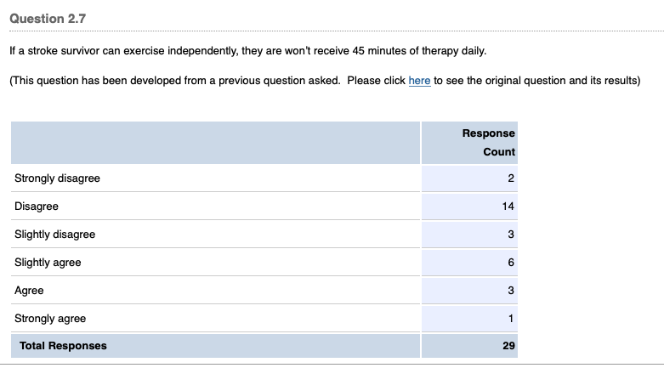Select the 'Slightly disagree' row label
The image size is (664, 368).
[54, 235]
